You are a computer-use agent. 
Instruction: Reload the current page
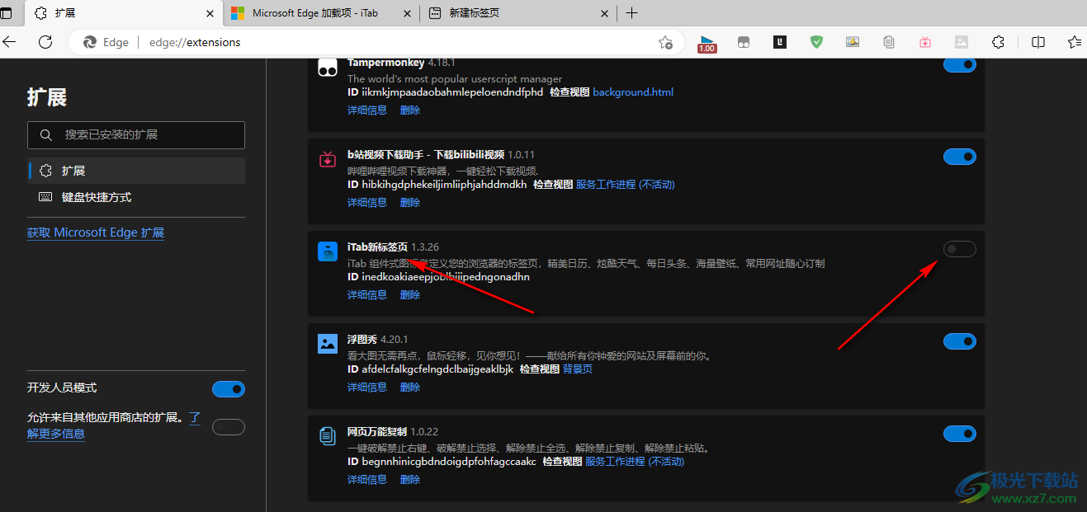(x=45, y=42)
